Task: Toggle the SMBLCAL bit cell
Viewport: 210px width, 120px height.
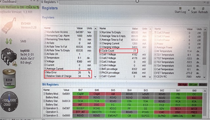Action: (x=178, y=116)
